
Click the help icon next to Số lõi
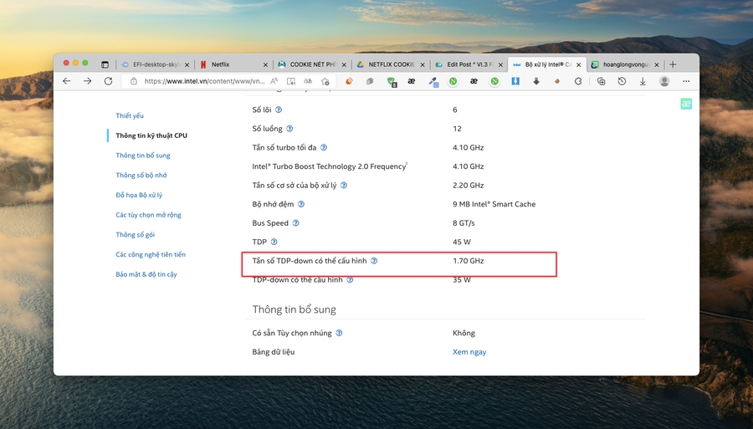(x=279, y=110)
